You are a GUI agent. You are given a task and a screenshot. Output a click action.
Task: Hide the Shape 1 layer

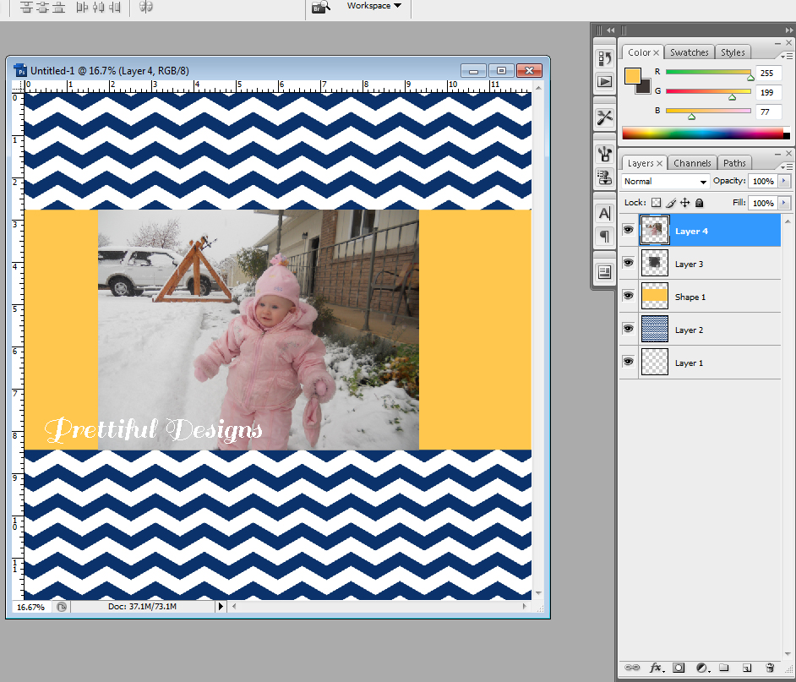click(x=628, y=296)
